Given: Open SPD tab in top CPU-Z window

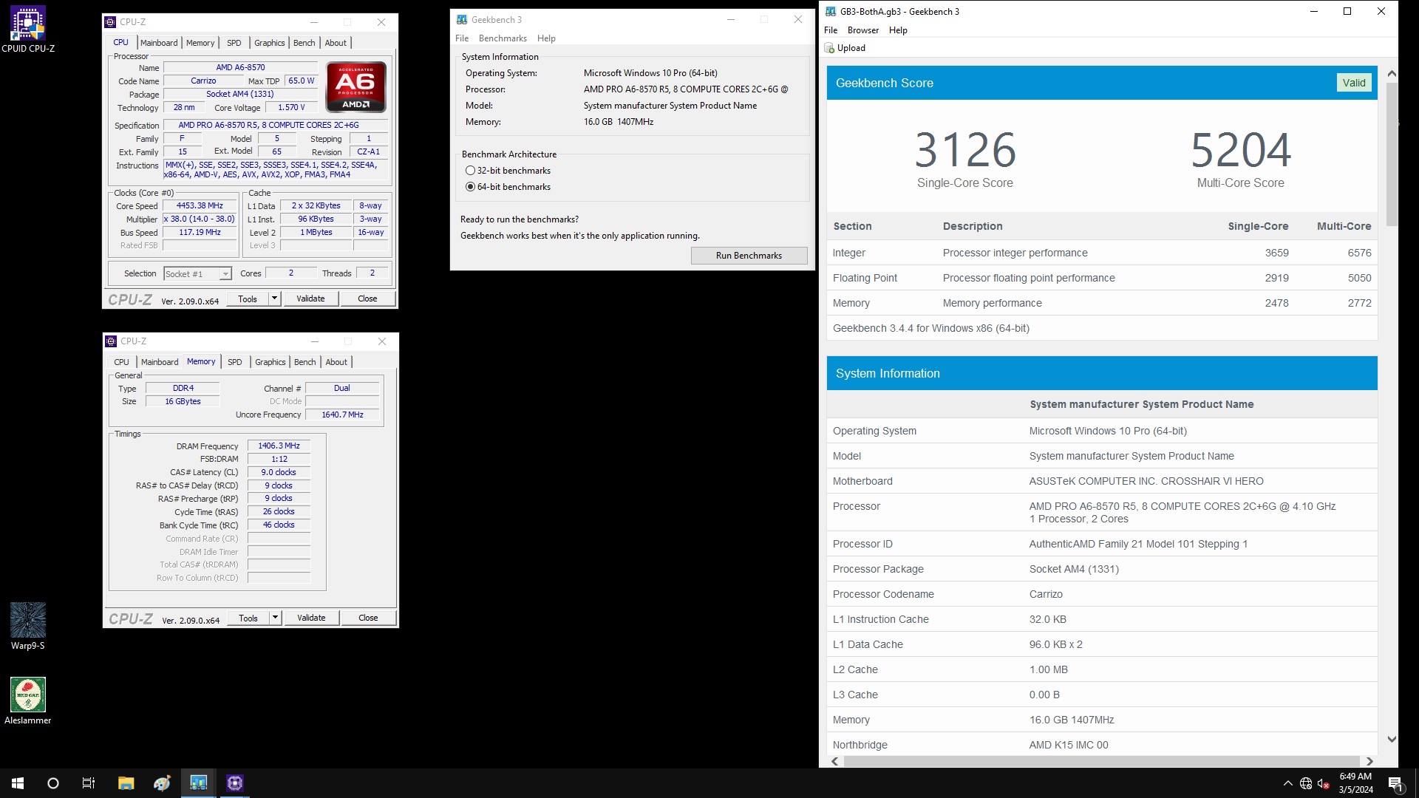Looking at the screenshot, I should (234, 43).
